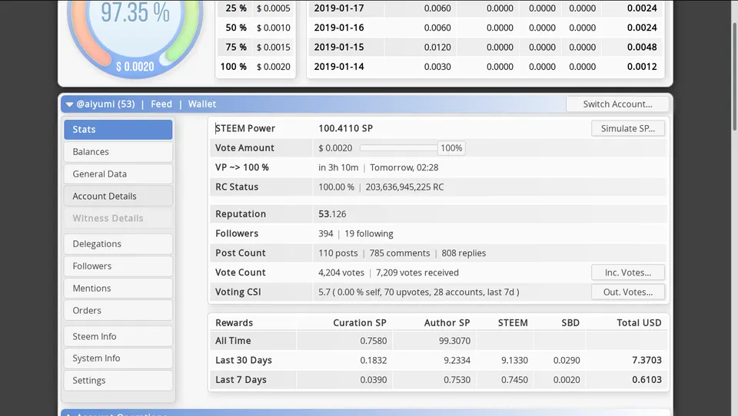Click the 7.3703 total USD value
738x416 pixels.
(647, 361)
